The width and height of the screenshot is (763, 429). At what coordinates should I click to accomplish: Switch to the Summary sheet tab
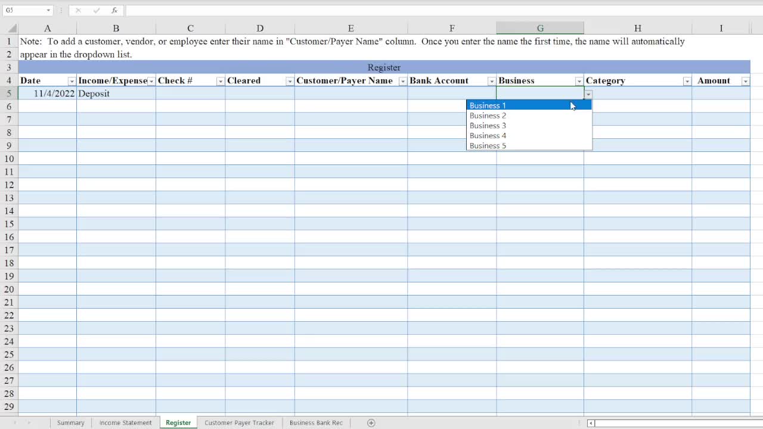tap(70, 422)
